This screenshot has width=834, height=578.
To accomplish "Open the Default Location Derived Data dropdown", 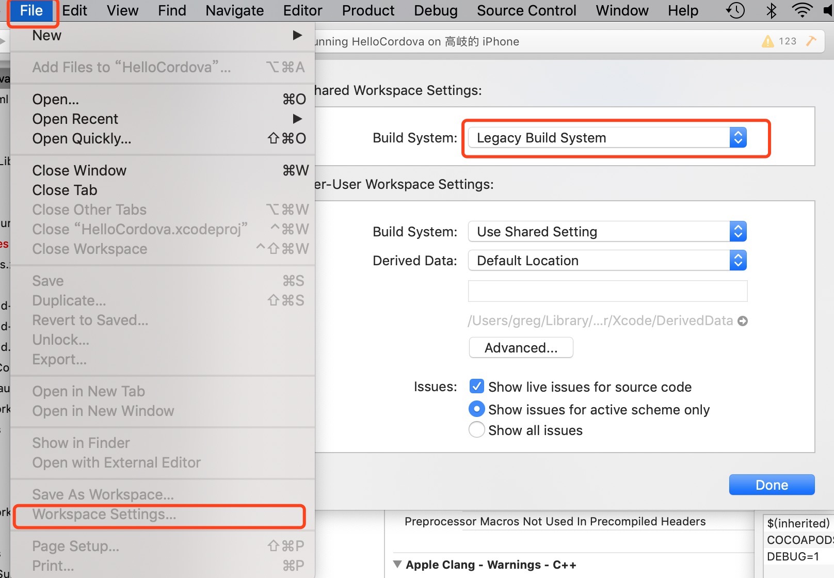I will 607,261.
